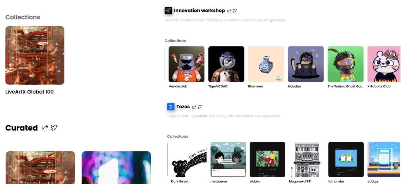Click the share icon next to Curated
Screen dimensions: 410x184
(45, 128)
